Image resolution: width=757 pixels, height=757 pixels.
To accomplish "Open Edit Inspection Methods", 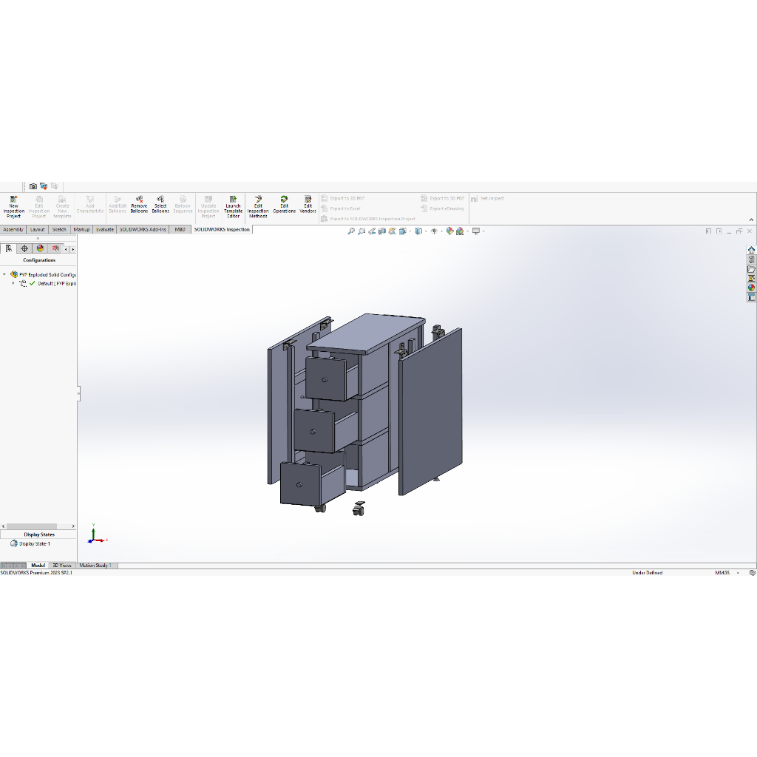I will click(258, 207).
